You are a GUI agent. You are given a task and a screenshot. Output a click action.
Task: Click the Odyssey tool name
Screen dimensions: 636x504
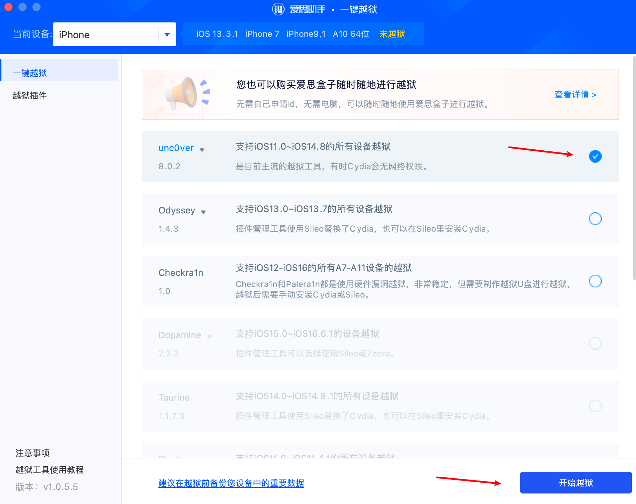(177, 210)
